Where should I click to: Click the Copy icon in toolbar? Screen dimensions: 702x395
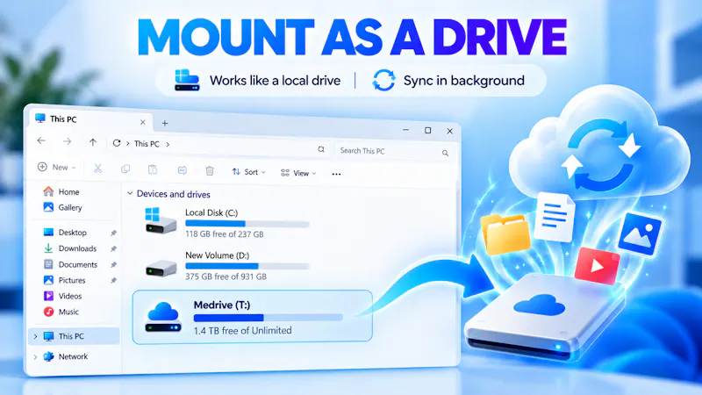(125, 169)
